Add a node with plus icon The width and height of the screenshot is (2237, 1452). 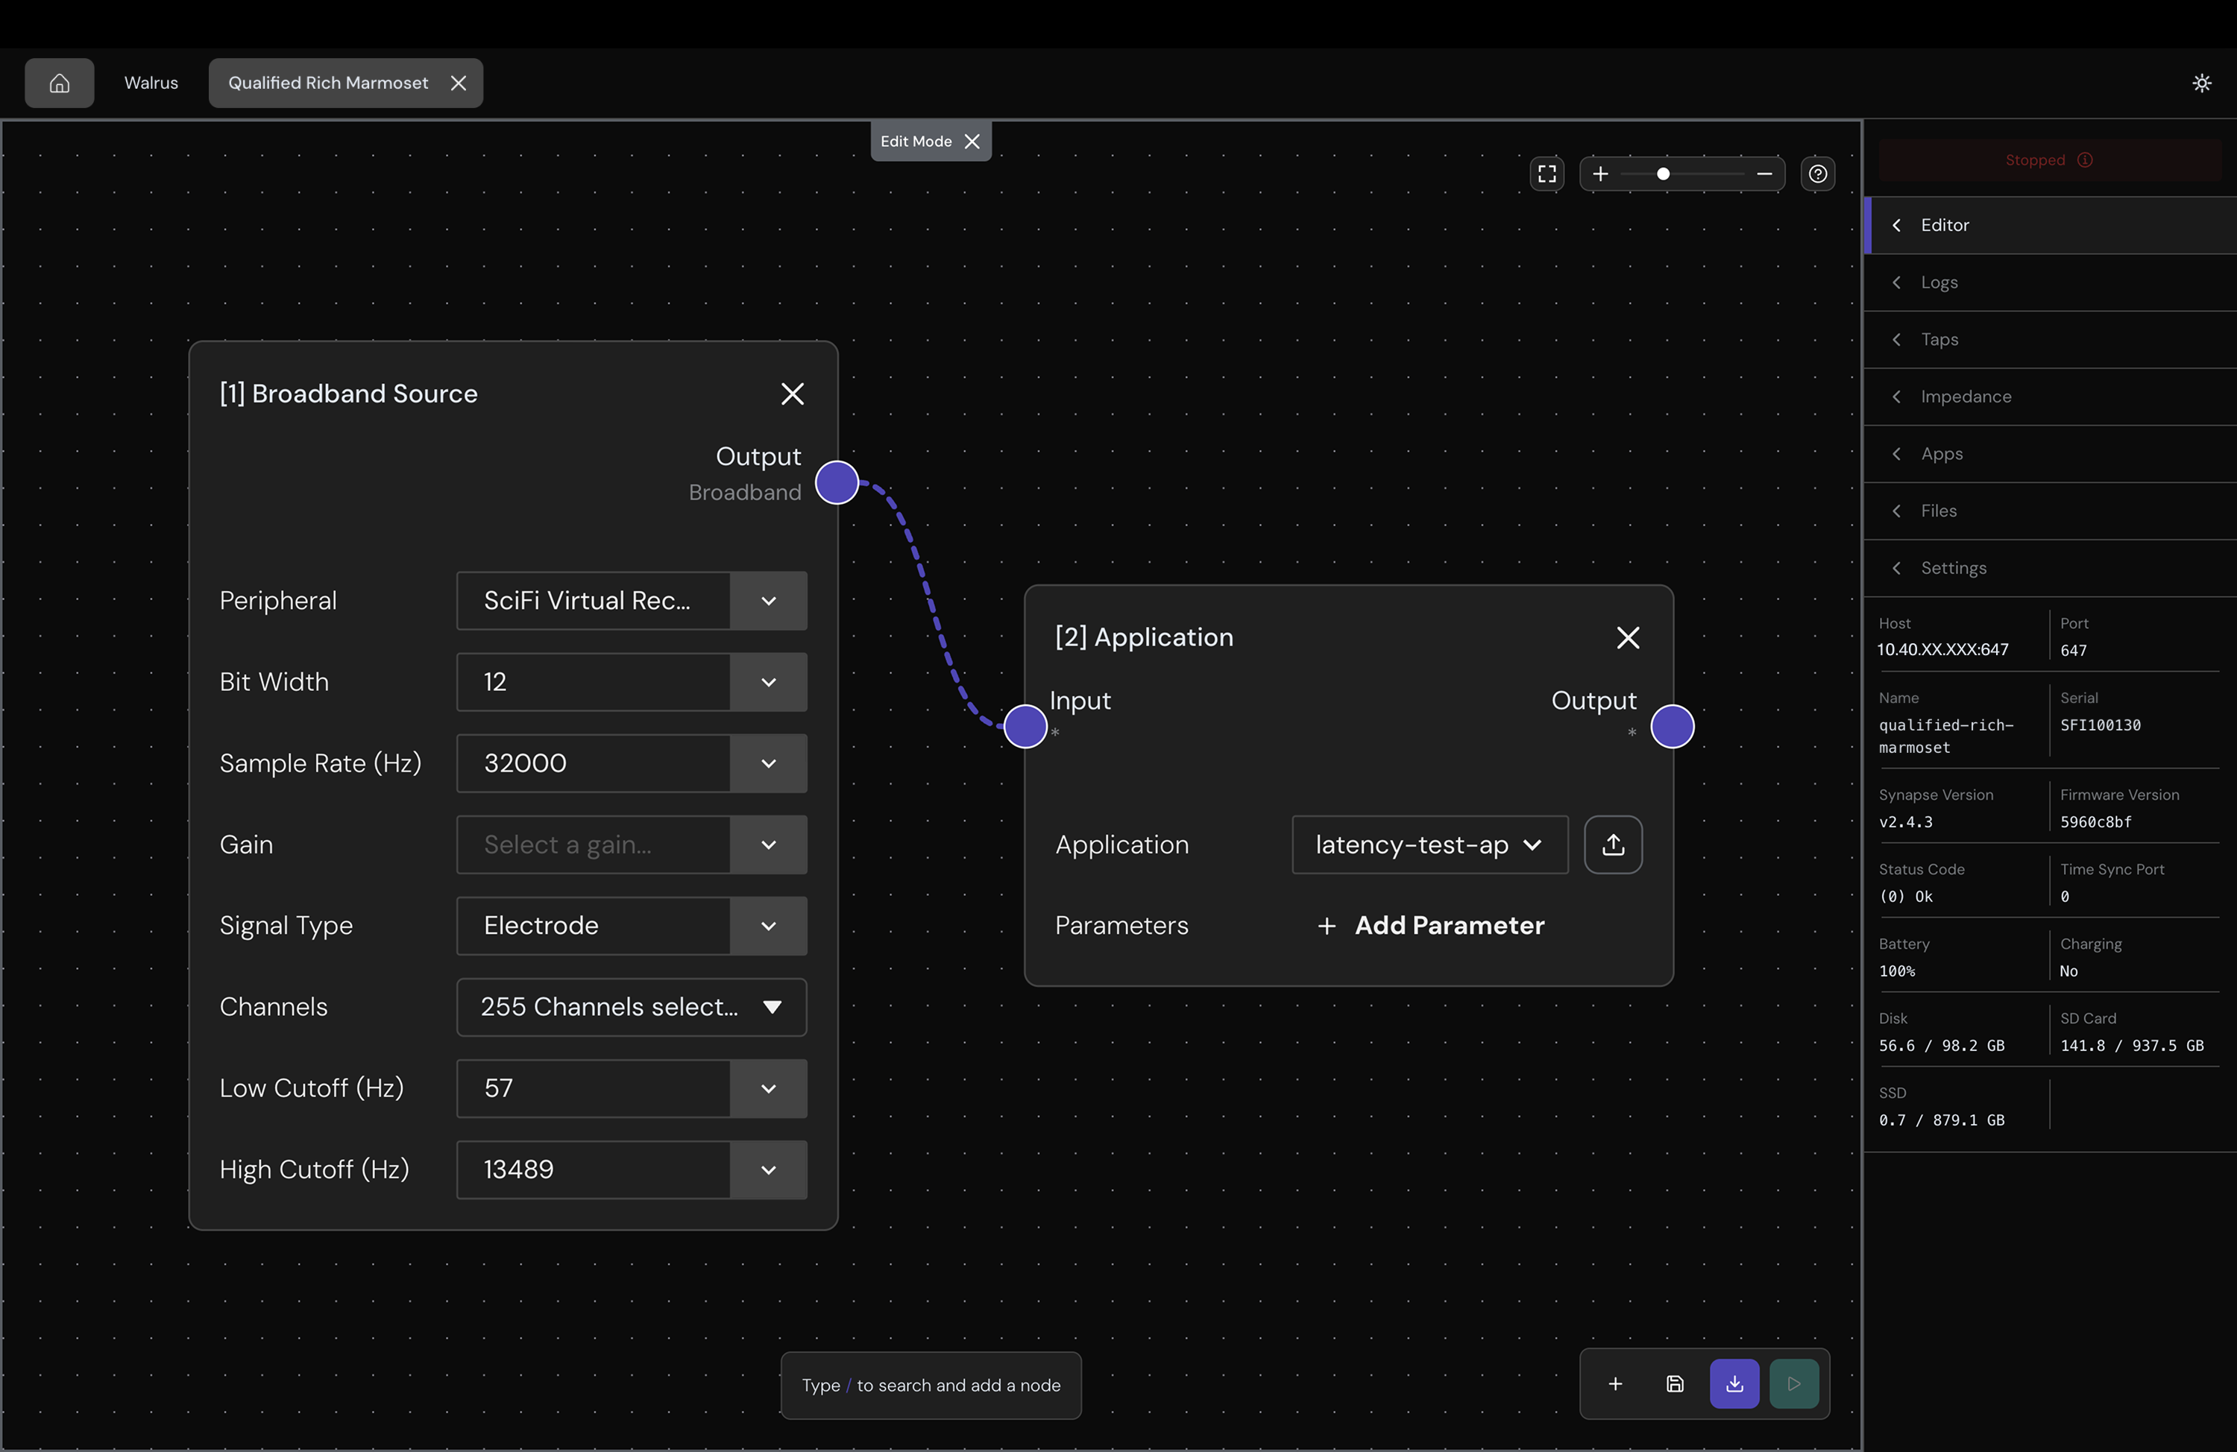[x=1615, y=1384]
